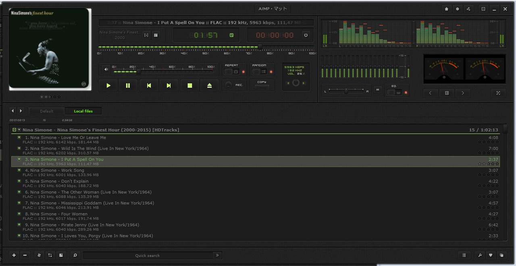The height and width of the screenshot is (266, 516).
Task: Open settings gear in title bar
Action: coord(457,9)
